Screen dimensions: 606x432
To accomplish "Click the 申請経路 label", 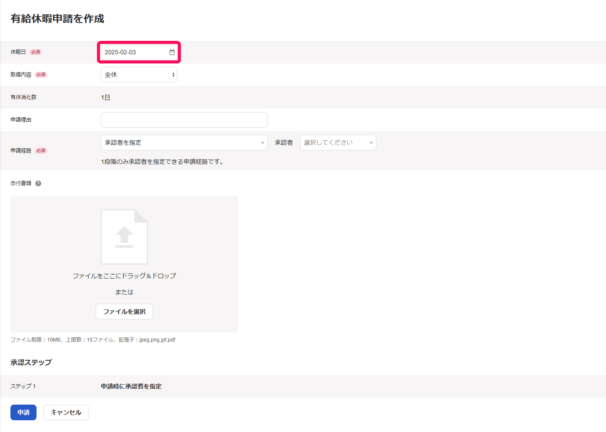I will pyautogui.click(x=21, y=151).
